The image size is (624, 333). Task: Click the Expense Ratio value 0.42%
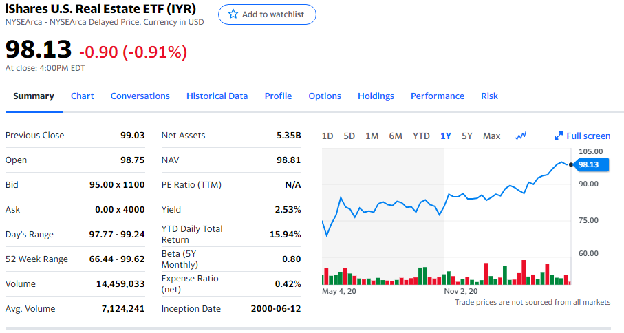tap(288, 283)
